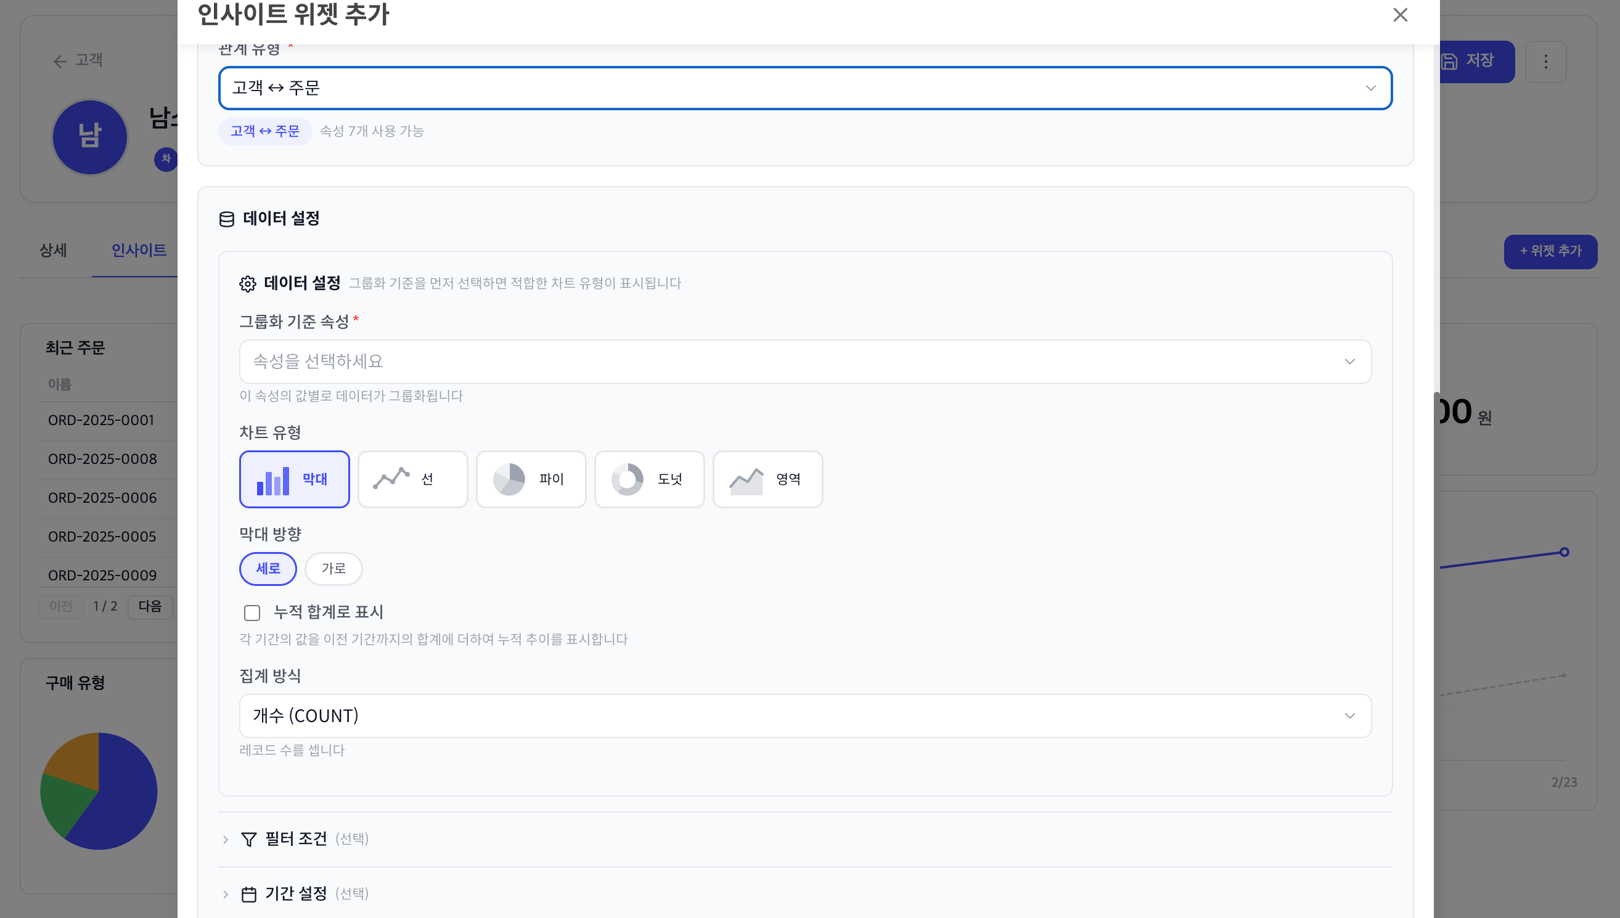This screenshot has height=918, width=1620.
Task: Click the + 위젯 추가 button
Action: (x=1550, y=251)
